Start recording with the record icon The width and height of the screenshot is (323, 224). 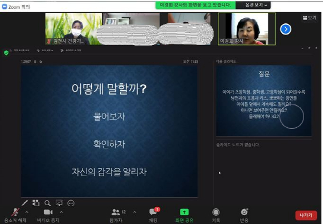216,212
